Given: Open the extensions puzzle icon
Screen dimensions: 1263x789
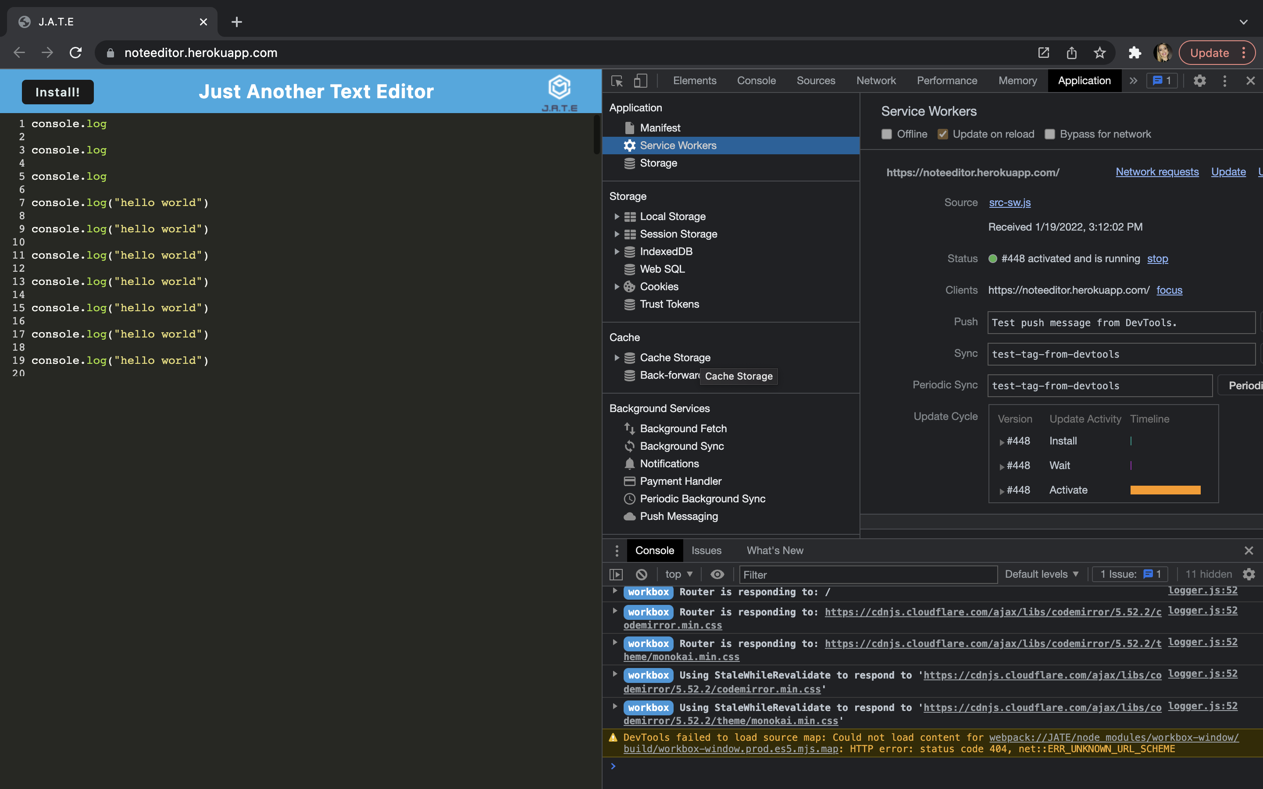Looking at the screenshot, I should click(1135, 53).
